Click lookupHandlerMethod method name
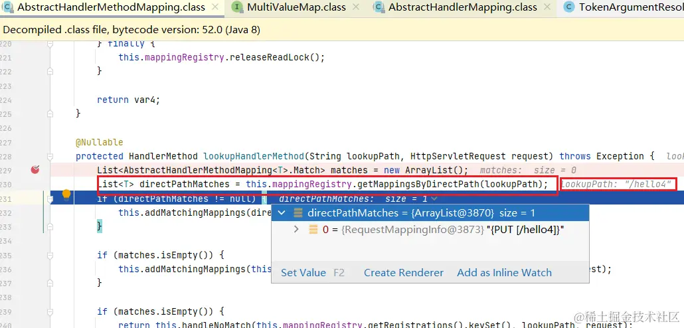 pyautogui.click(x=254, y=156)
